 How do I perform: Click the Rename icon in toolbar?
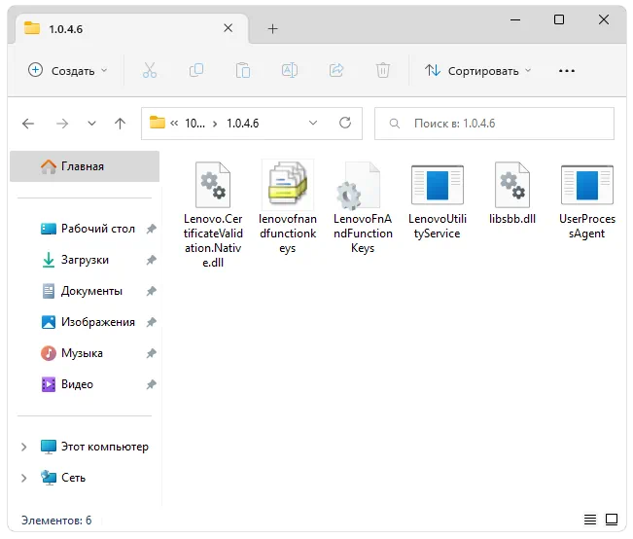tap(290, 70)
